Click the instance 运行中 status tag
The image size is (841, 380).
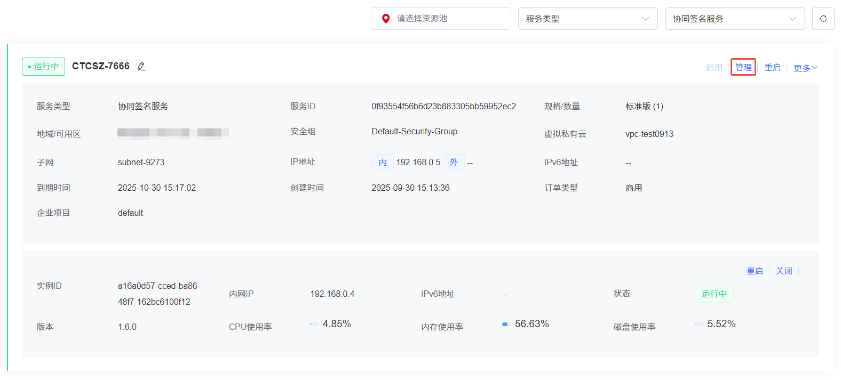coord(714,294)
